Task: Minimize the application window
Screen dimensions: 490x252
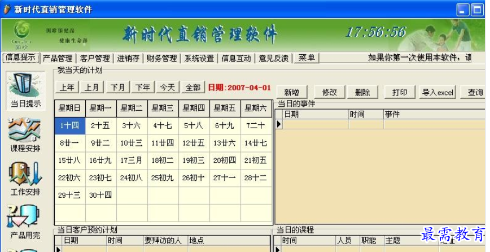Action: click(x=463, y=10)
